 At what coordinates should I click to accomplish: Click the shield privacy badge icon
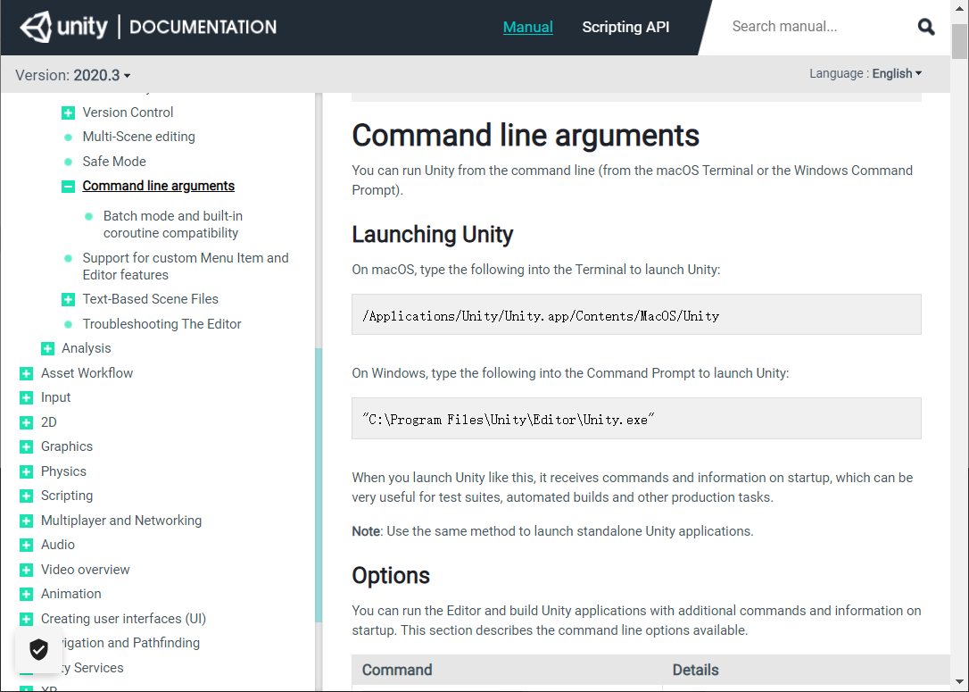click(x=39, y=649)
